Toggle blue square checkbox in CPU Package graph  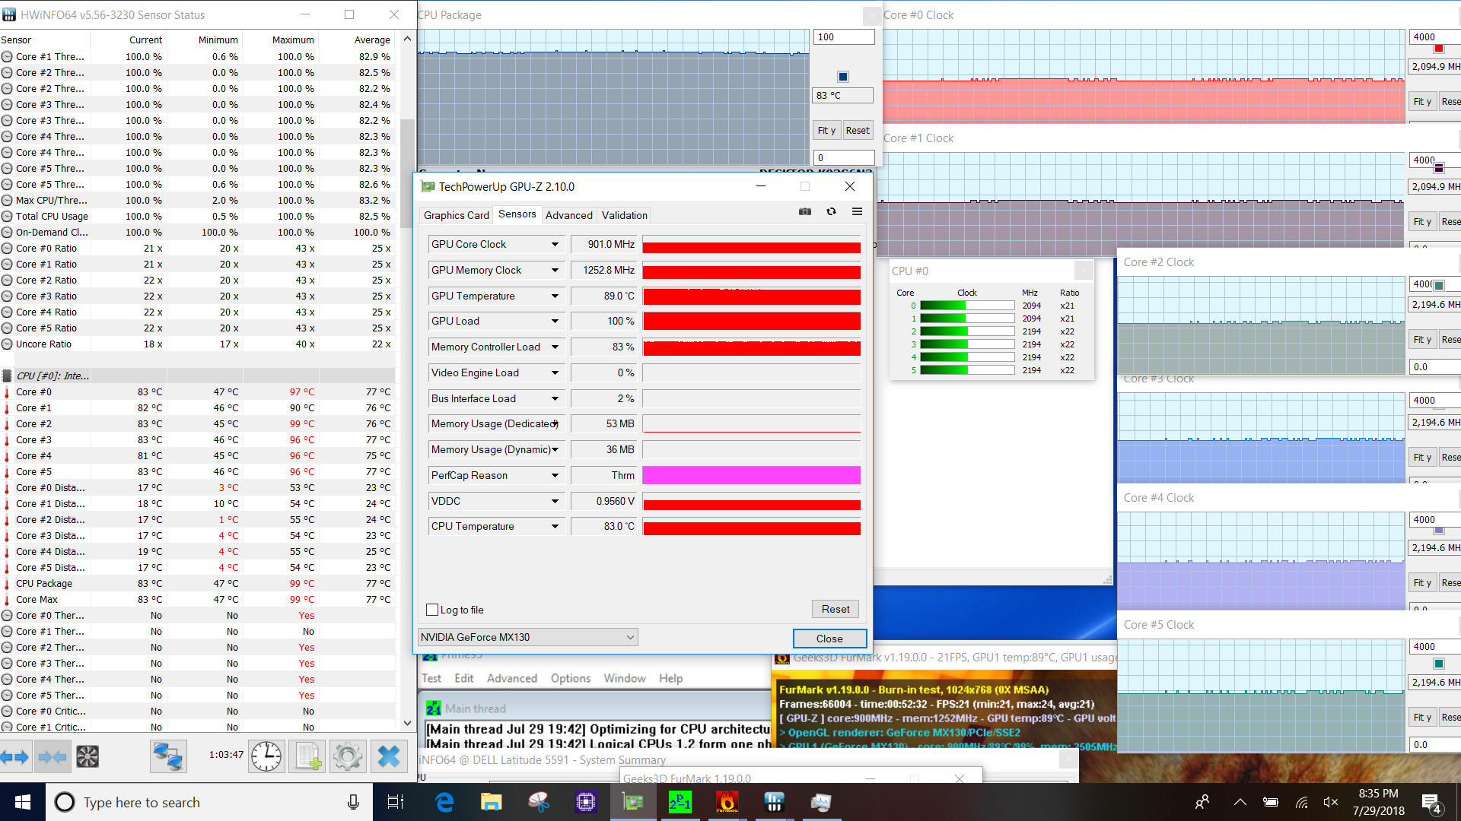point(842,77)
